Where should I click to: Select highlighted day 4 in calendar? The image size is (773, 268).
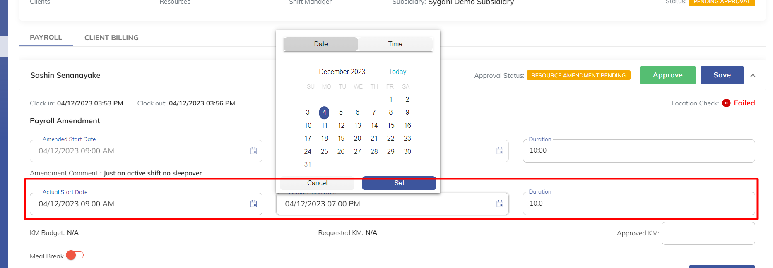[324, 112]
